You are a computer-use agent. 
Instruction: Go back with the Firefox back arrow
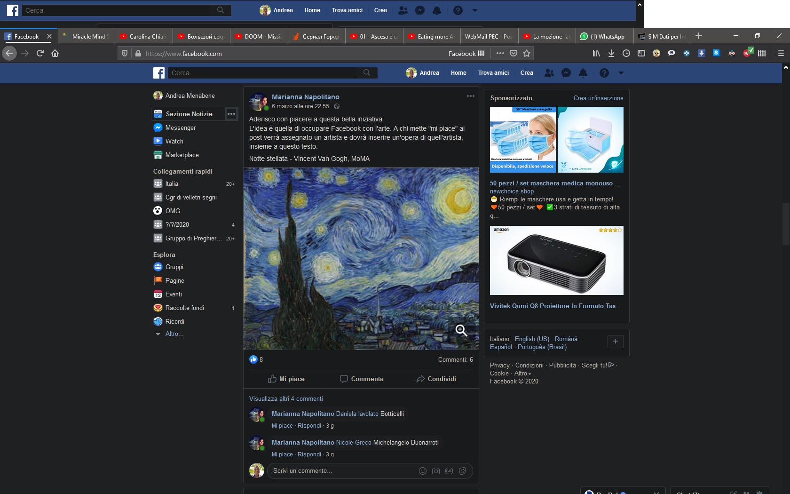click(x=9, y=53)
